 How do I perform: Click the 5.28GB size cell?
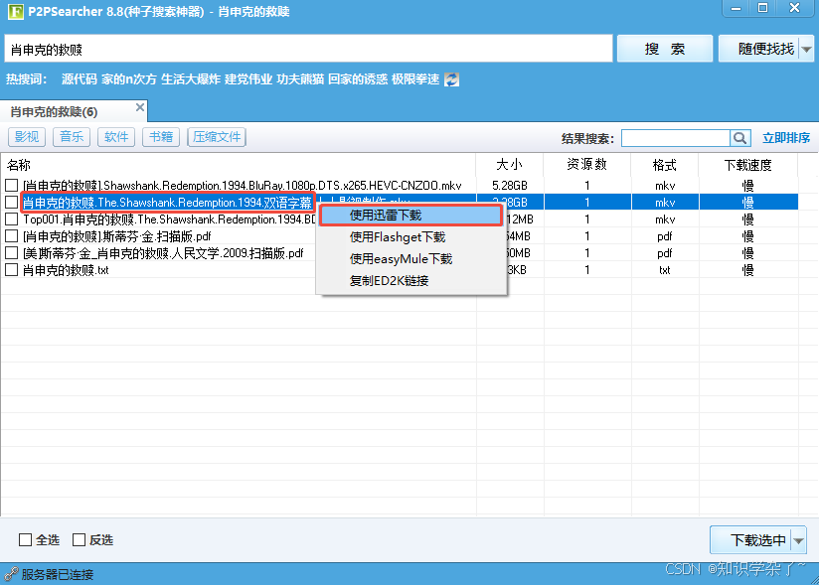tap(509, 185)
